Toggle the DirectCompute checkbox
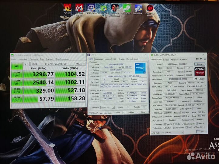The height and width of the screenshot is (164, 219). tap(183, 124)
